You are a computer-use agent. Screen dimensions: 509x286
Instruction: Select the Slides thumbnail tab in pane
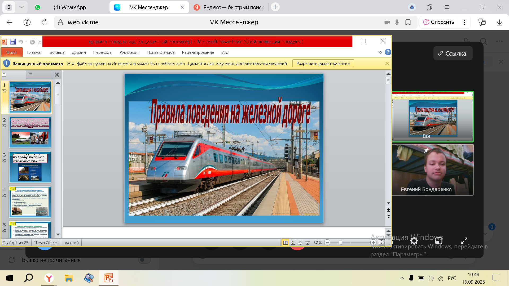(x=4, y=74)
